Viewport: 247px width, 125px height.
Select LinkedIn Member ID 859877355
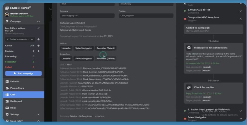pyautogui.click(x=87, y=86)
